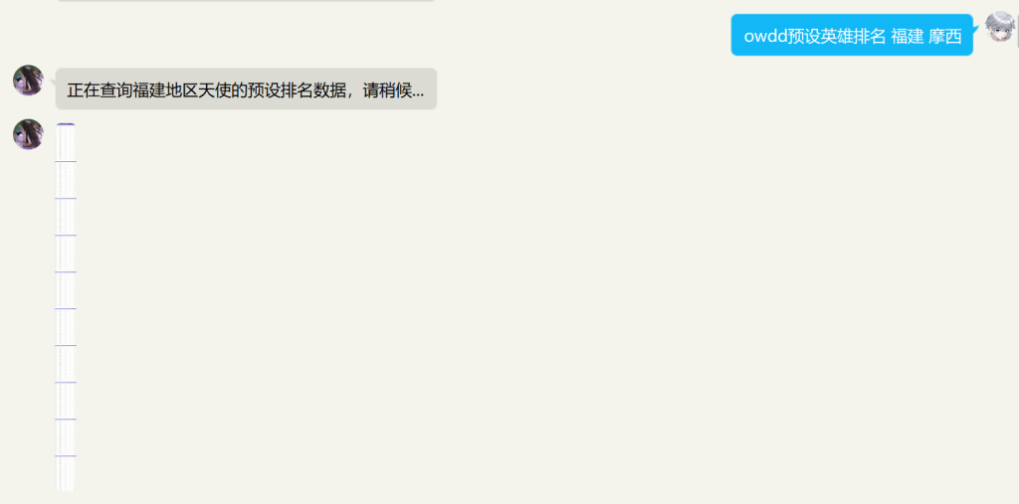Click 预设英雄排名 text in blue bubble
Screen dimensions: 1019x504
[x=836, y=37]
